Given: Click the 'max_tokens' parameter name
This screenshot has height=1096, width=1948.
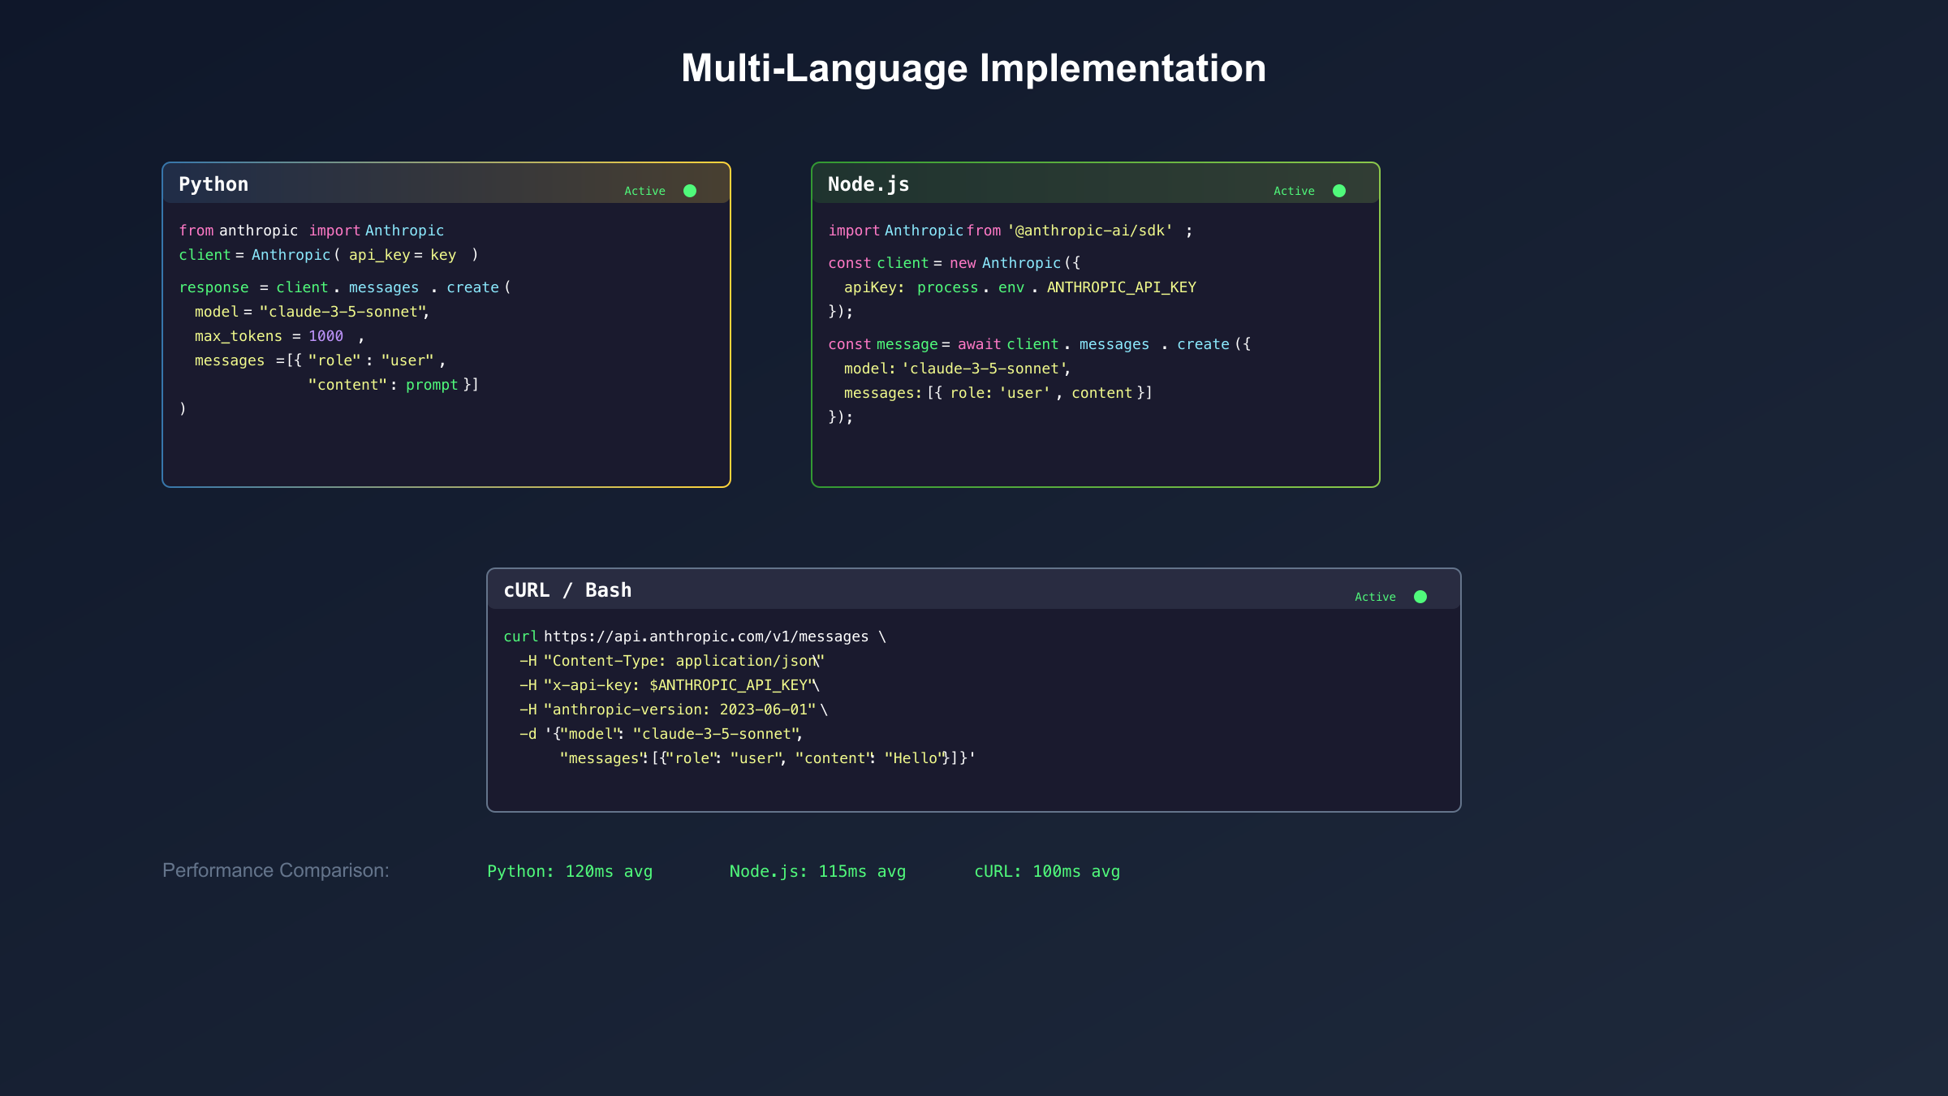Looking at the screenshot, I should click(239, 336).
